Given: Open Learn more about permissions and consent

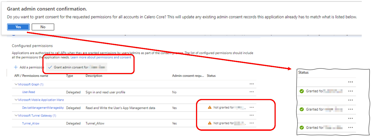Looking at the screenshot, I should 101,58.
